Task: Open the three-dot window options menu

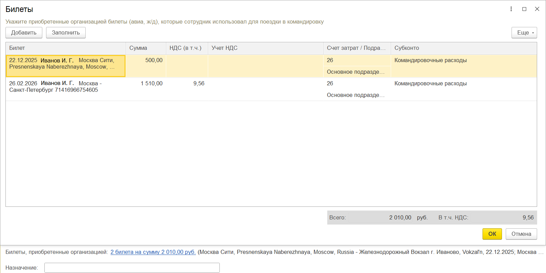Action: point(511,9)
